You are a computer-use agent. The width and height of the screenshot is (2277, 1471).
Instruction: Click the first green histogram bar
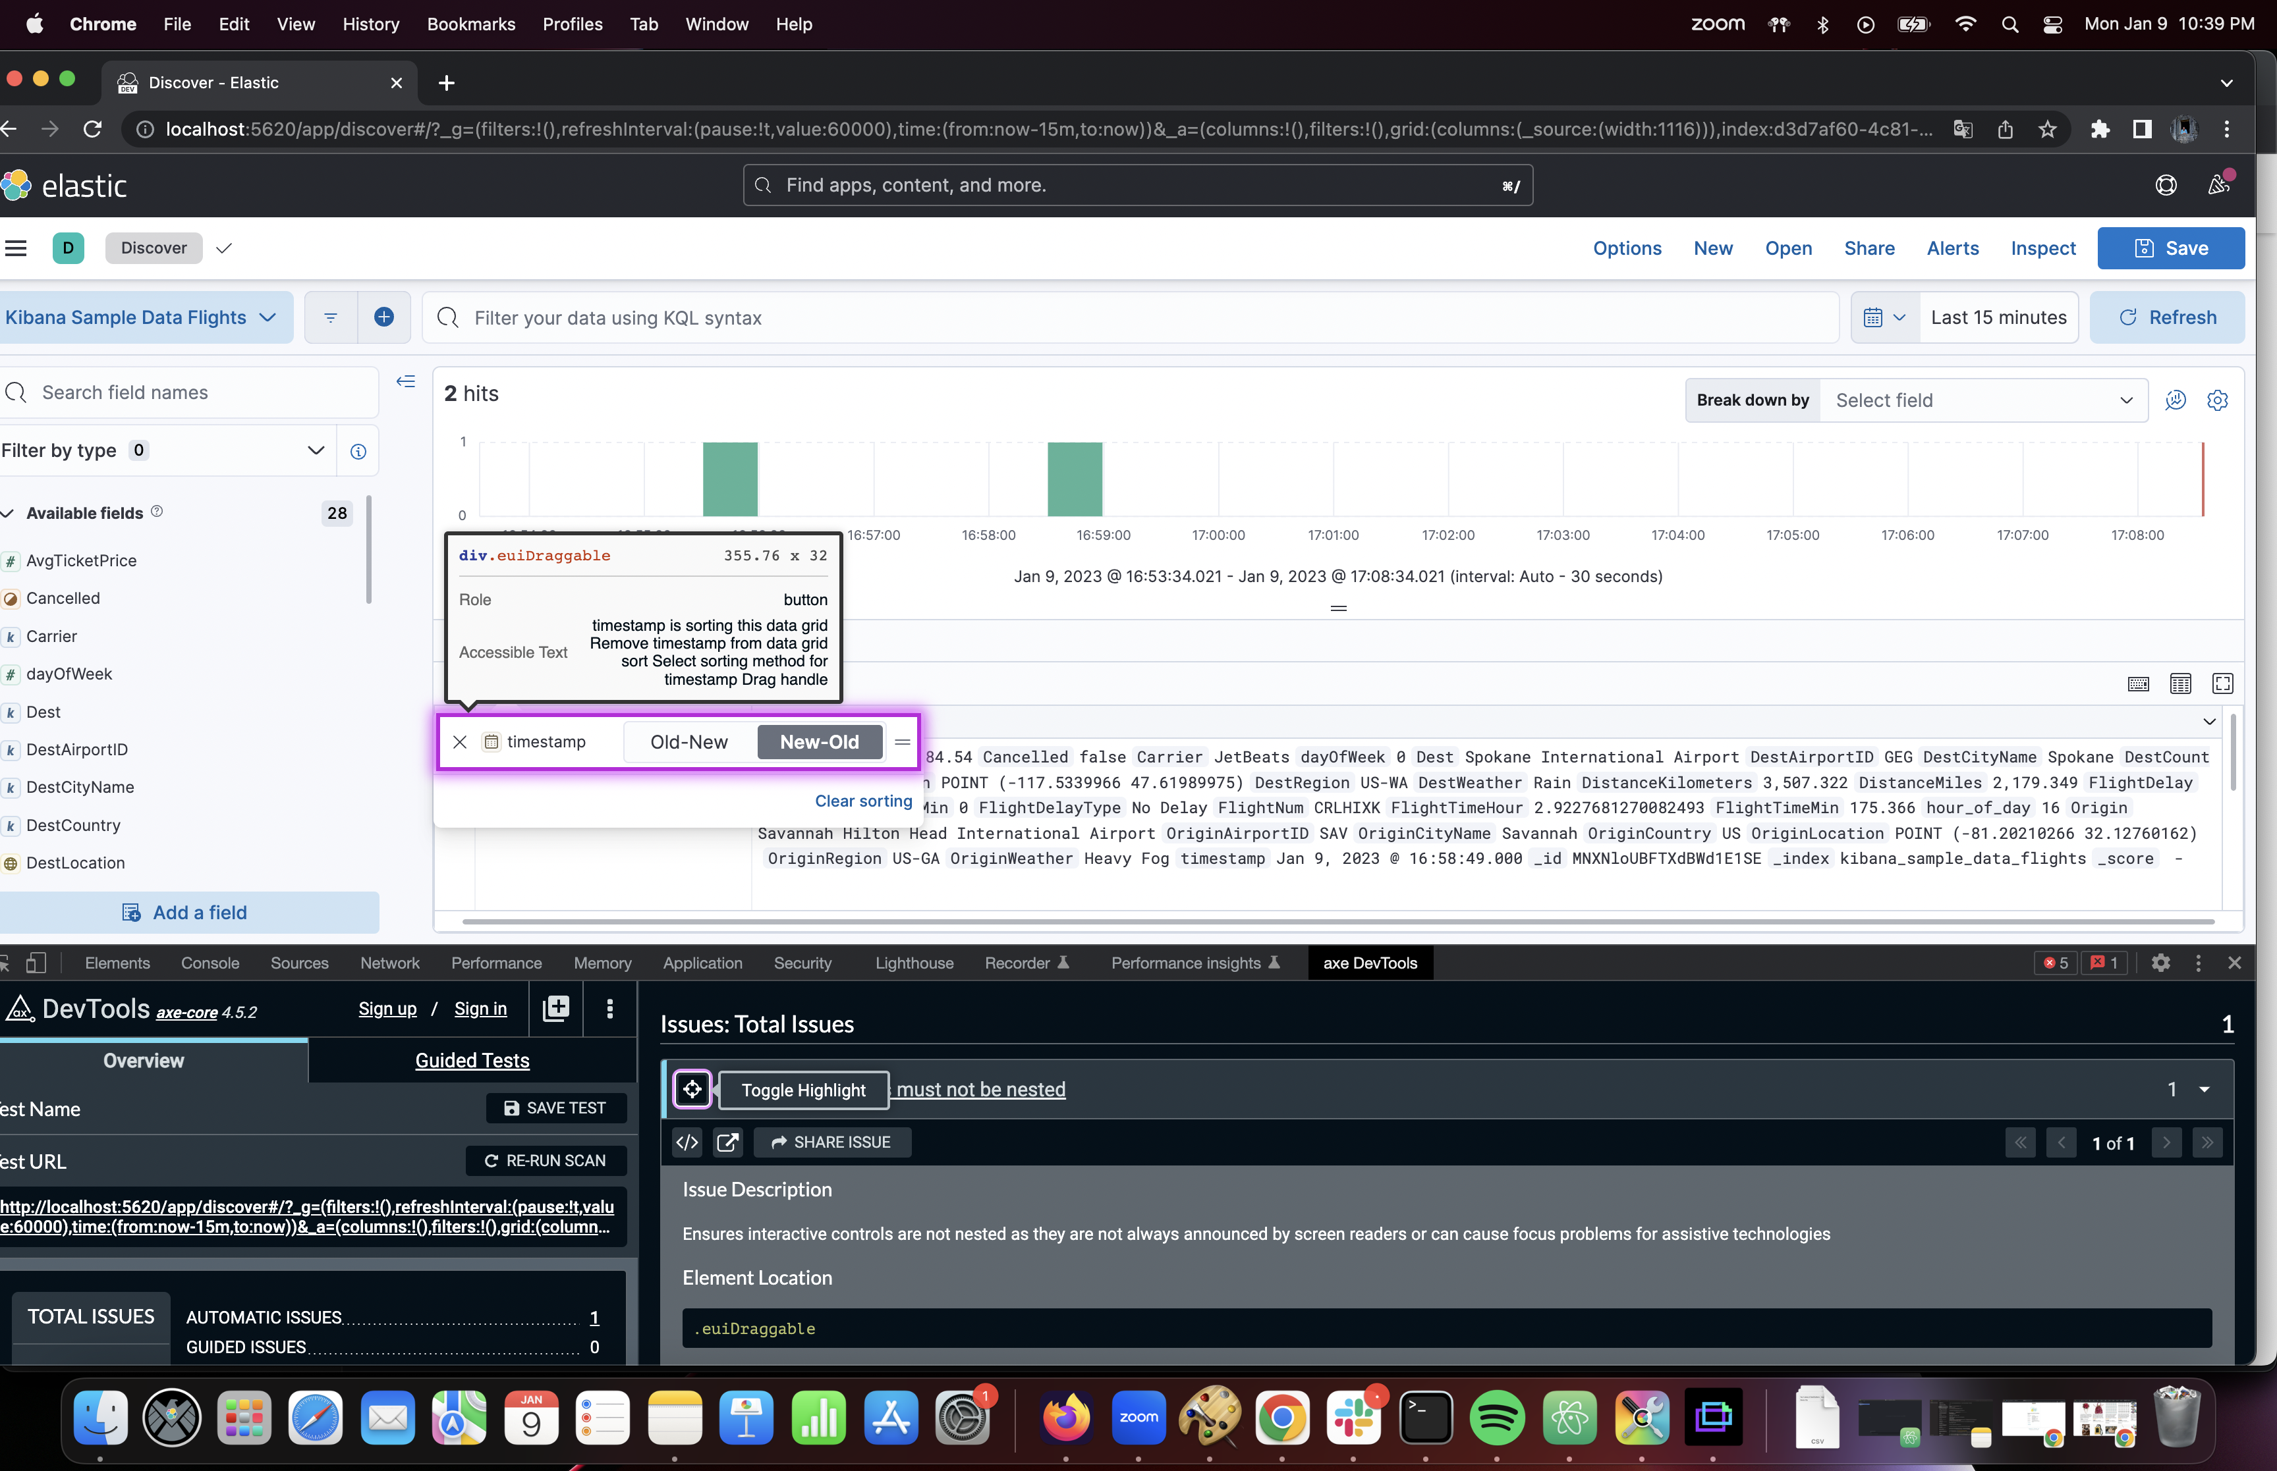[730, 479]
